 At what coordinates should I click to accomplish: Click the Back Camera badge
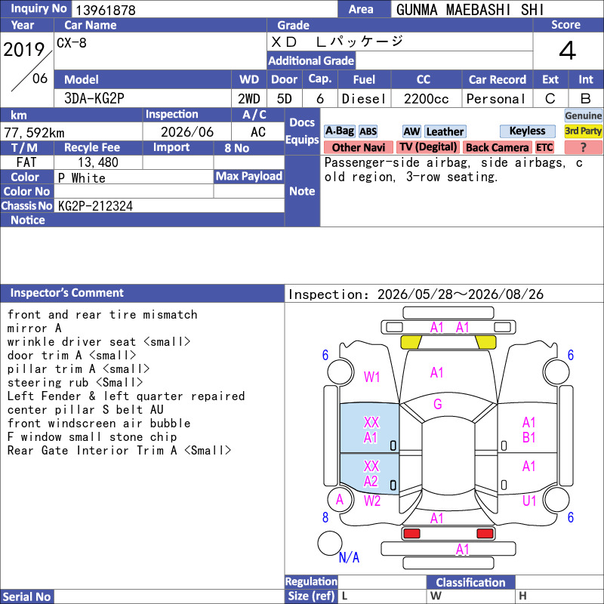tap(497, 147)
